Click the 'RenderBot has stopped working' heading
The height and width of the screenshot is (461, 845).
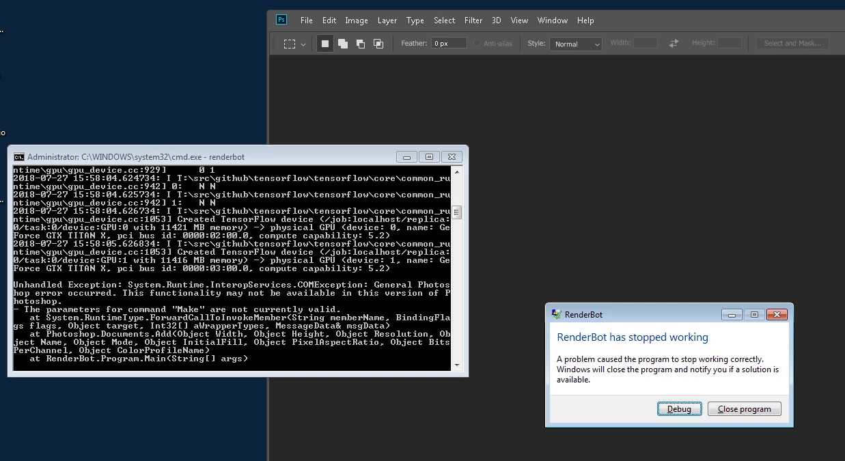(633, 337)
